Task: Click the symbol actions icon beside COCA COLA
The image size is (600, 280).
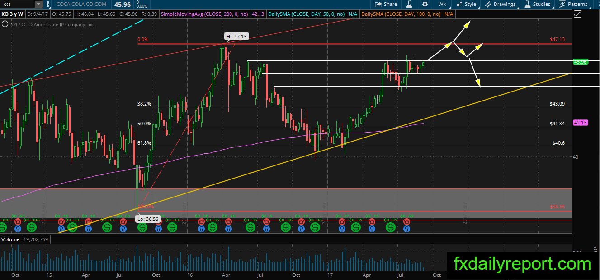Action: 49,4
